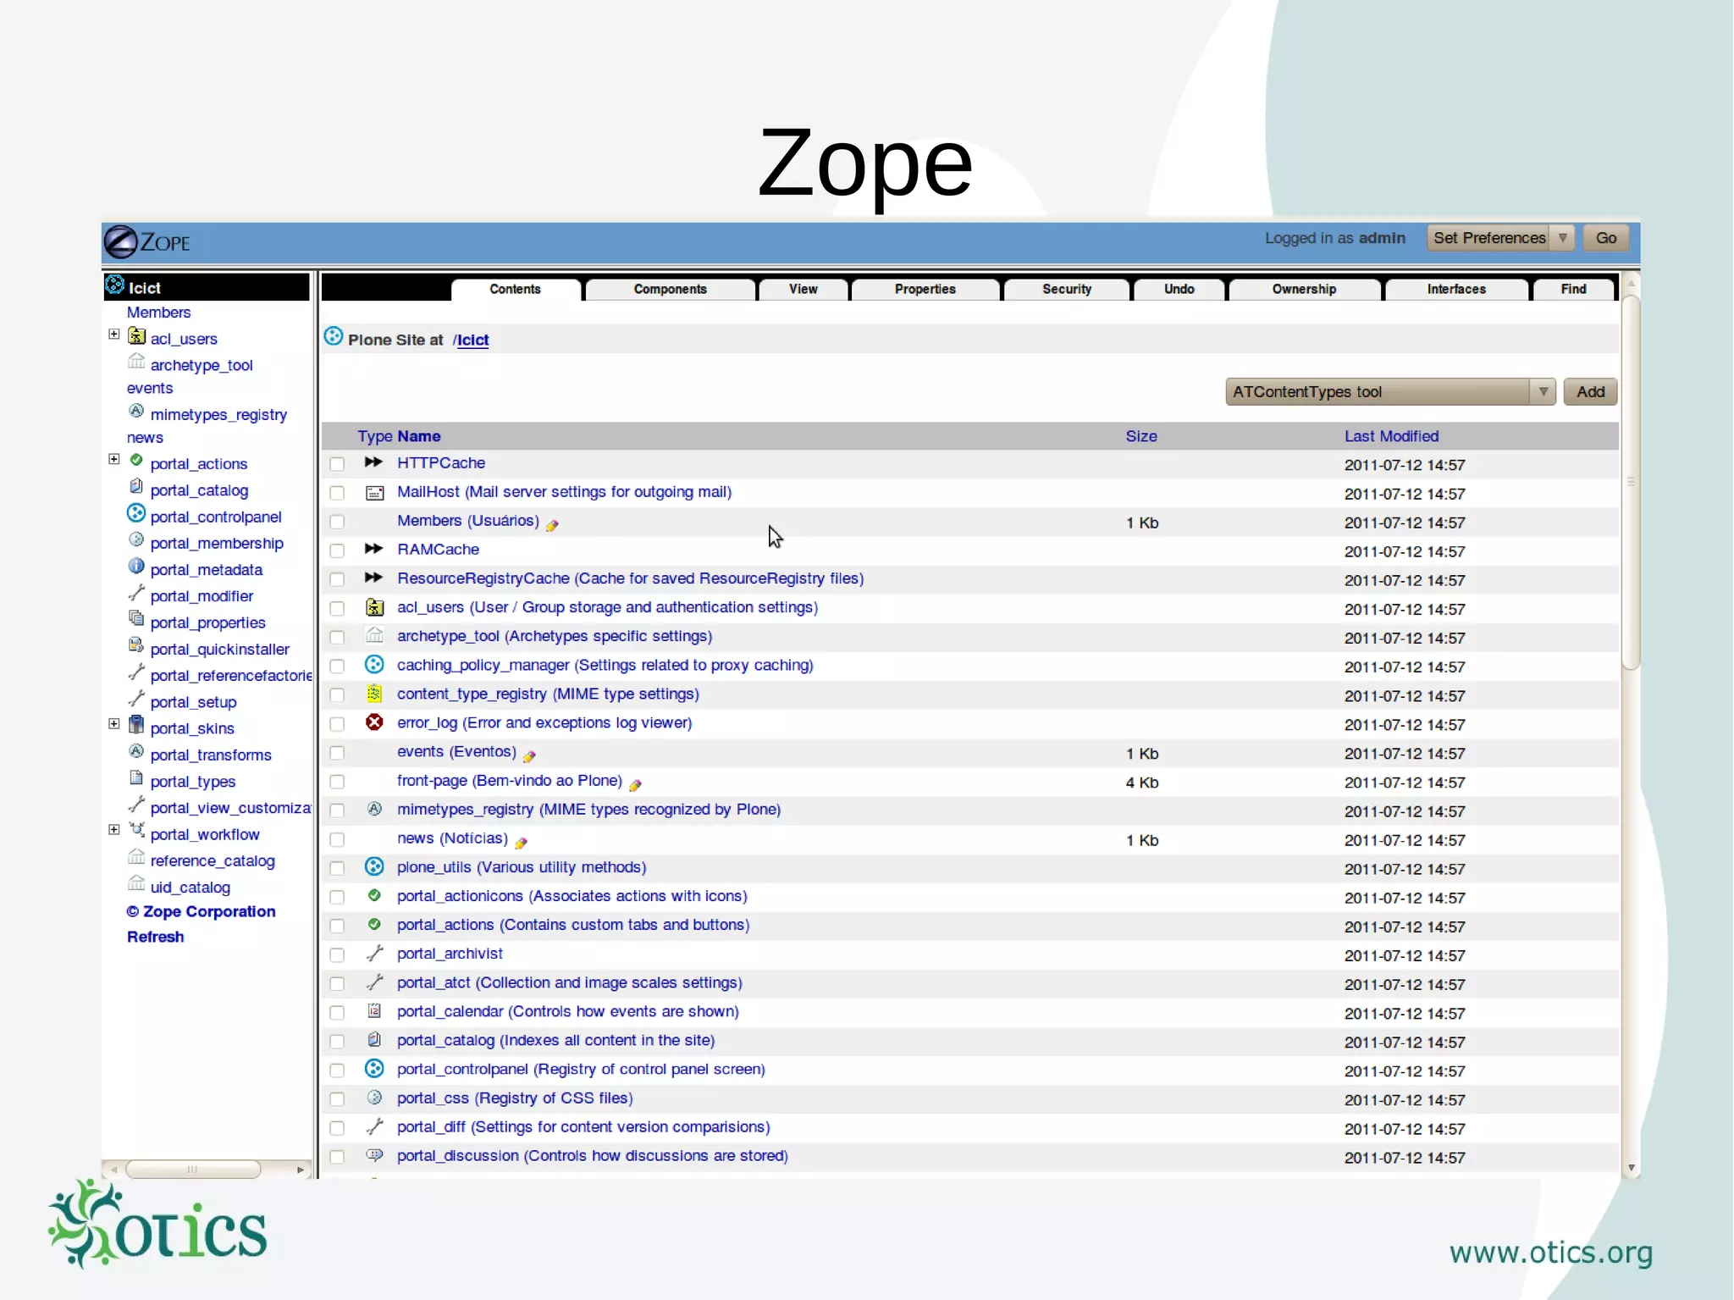
Task: Expand the portal_skins tree node
Action: click(113, 724)
